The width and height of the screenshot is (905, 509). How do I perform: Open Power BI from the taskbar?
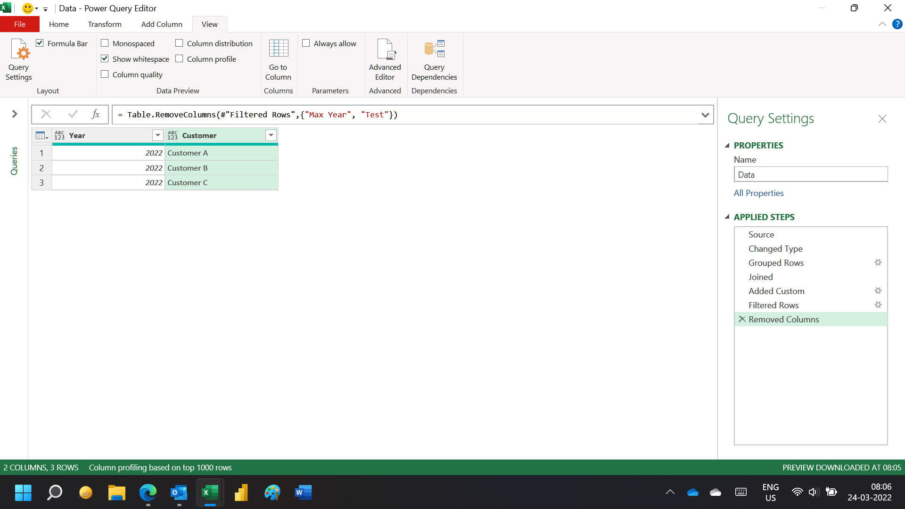click(x=241, y=493)
